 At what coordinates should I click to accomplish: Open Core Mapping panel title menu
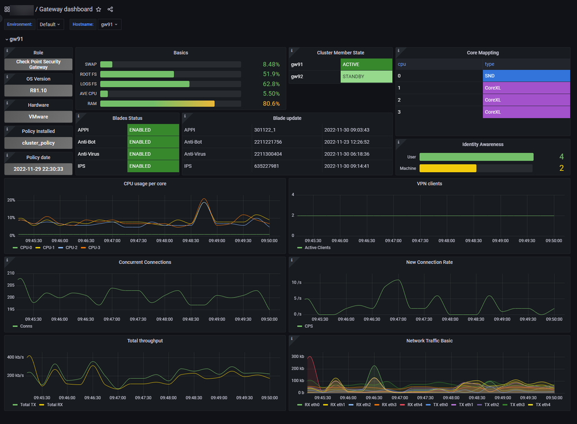pos(483,53)
